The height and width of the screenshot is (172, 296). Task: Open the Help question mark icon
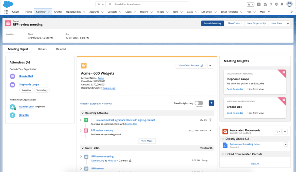(x=271, y=4)
